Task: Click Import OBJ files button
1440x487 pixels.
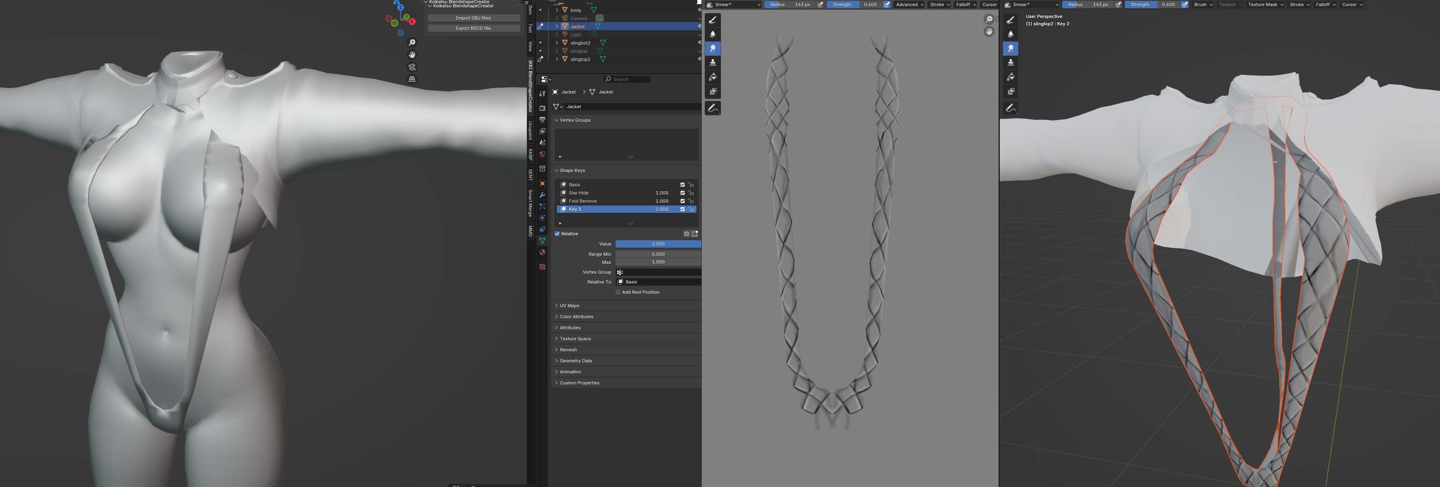Action: click(473, 18)
